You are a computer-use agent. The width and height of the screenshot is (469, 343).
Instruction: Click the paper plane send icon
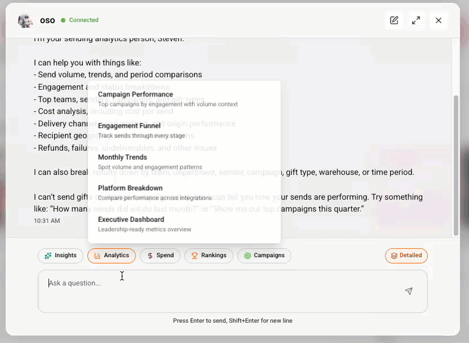point(409,291)
